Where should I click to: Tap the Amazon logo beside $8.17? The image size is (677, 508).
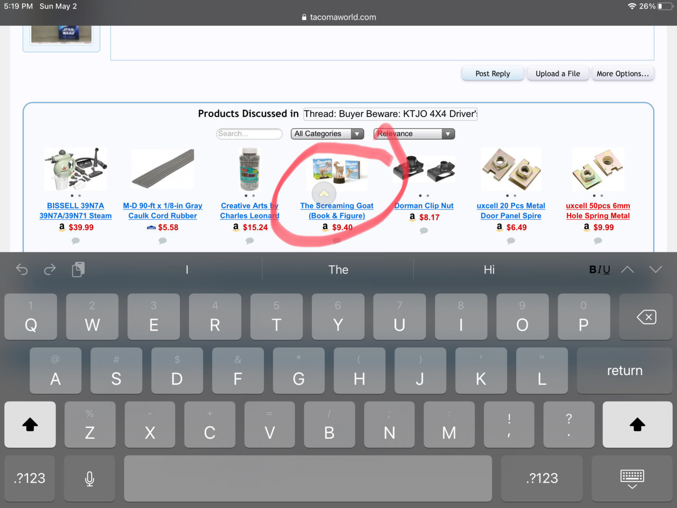tap(413, 217)
